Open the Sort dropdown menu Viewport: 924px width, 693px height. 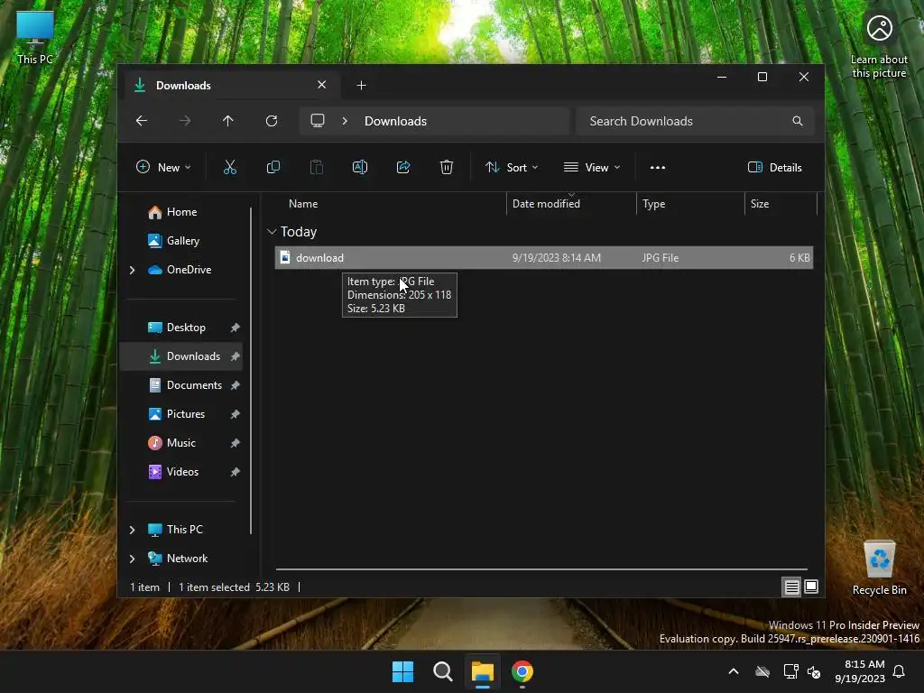(512, 167)
